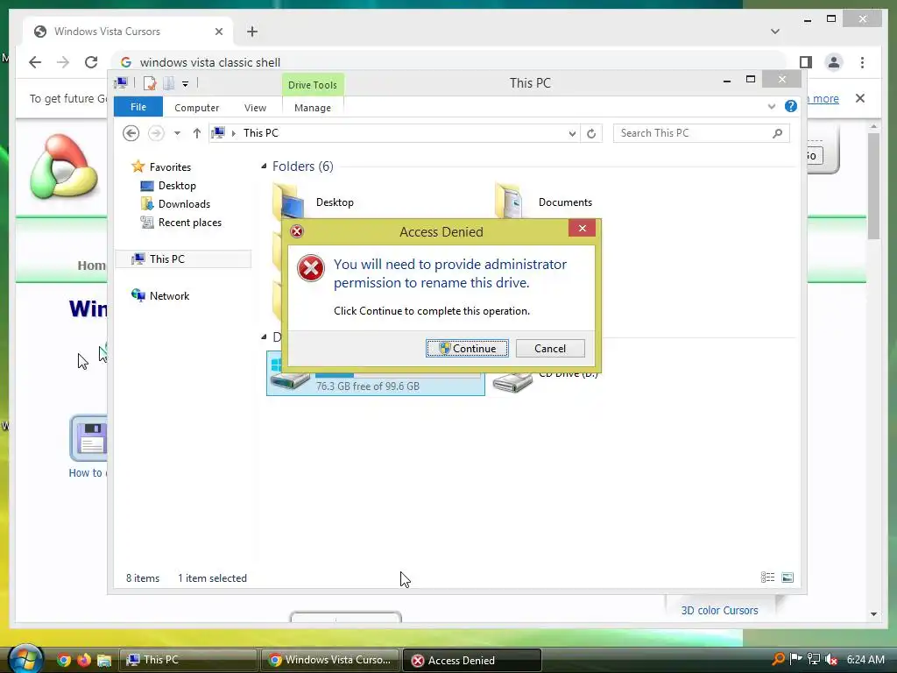Open the This PC taskbar button
897x673 pixels.
click(188, 660)
